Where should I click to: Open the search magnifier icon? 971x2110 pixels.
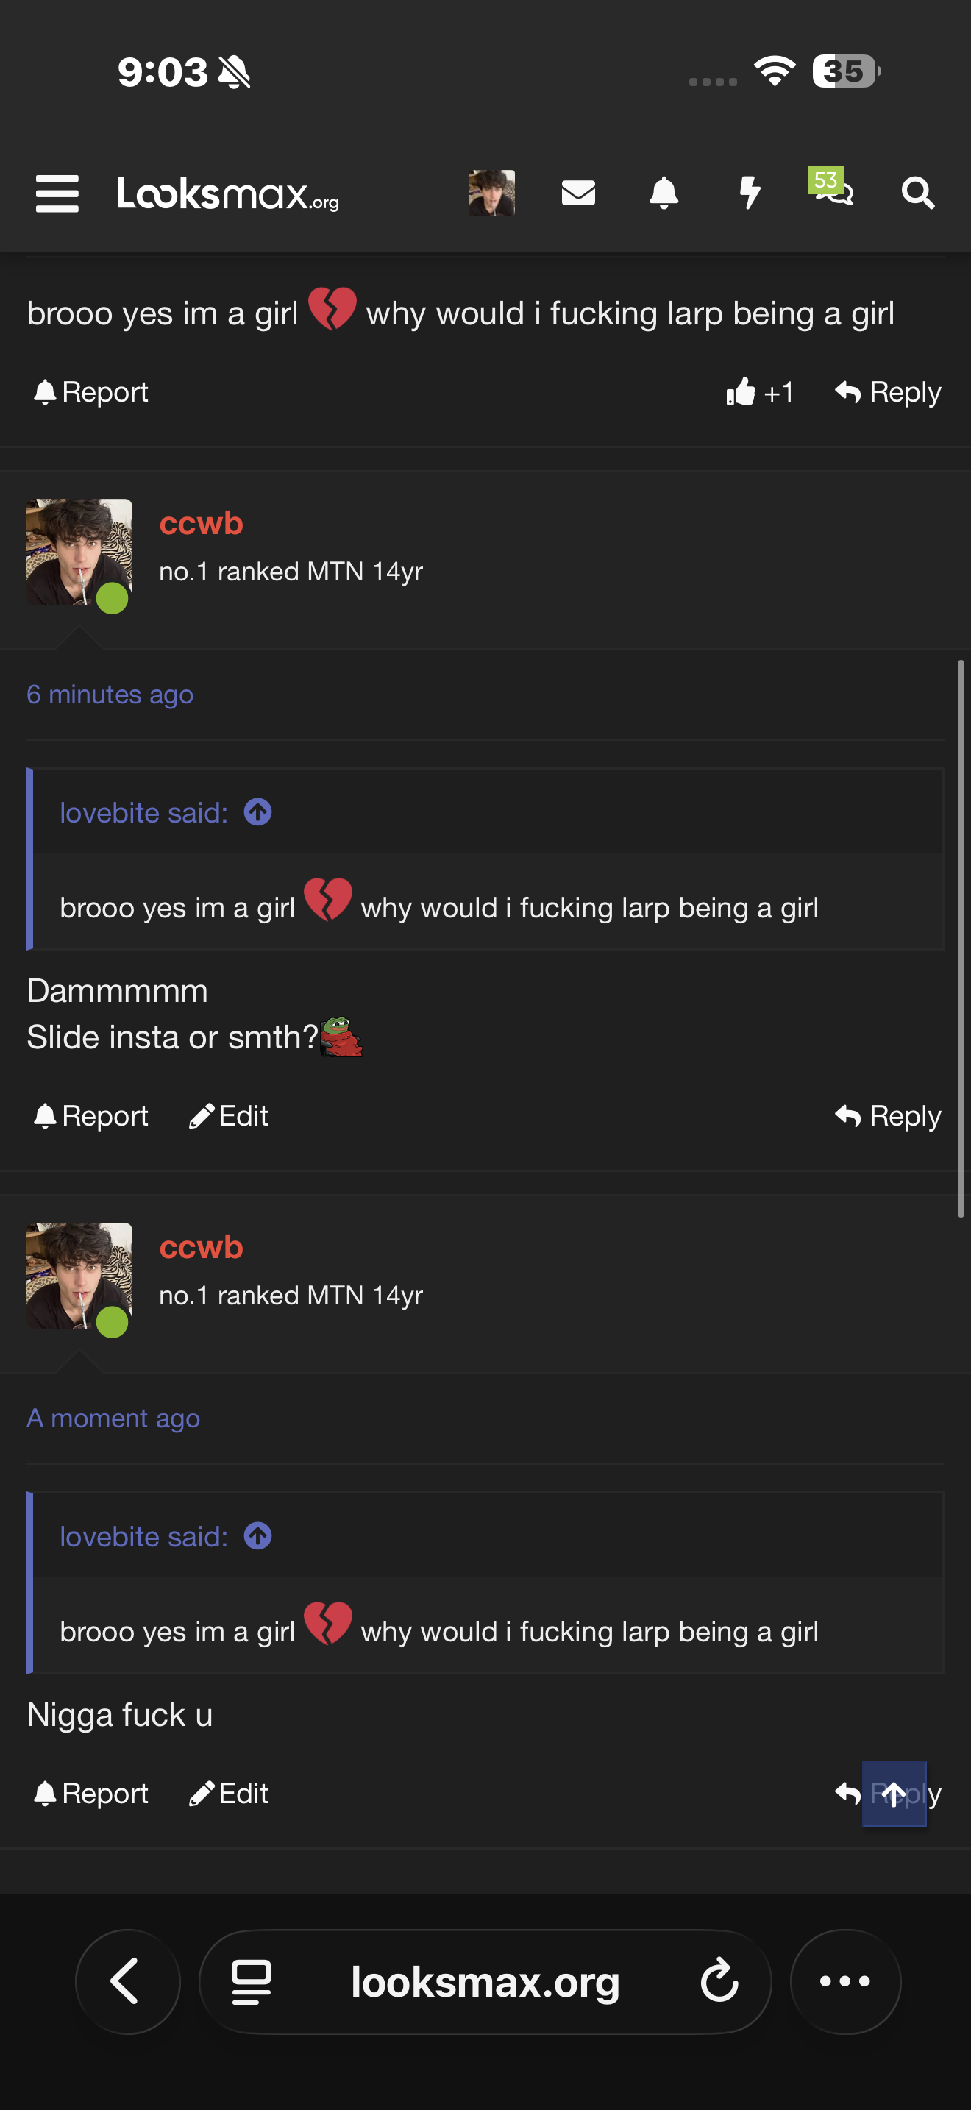(x=917, y=193)
